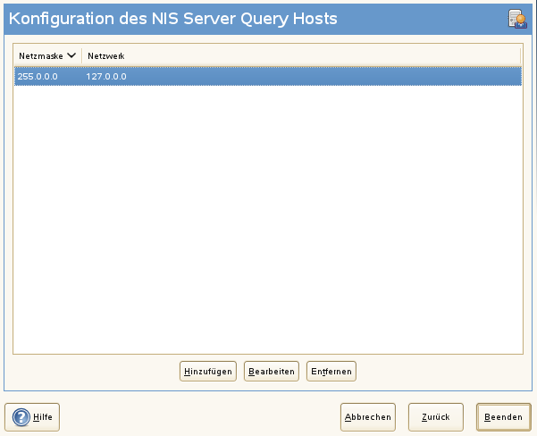The width and height of the screenshot is (537, 436).
Task: Finish setup with the Beenden button
Action: [503, 417]
